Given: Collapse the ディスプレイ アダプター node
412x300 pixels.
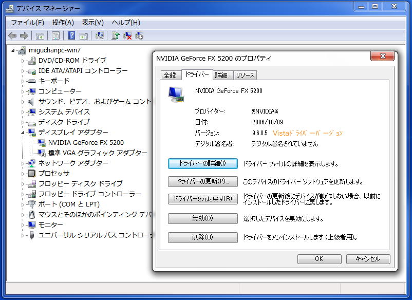Looking at the screenshot, I should pyautogui.click(x=23, y=133).
